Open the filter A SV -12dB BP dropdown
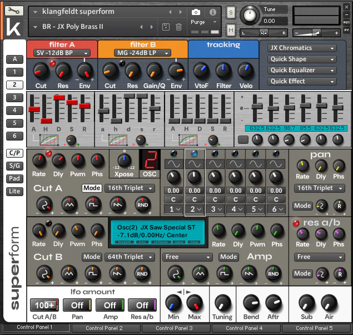The height and width of the screenshot is (335, 353). pos(62,53)
